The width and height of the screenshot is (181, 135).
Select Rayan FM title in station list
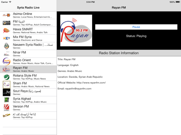(x=20, y=68)
